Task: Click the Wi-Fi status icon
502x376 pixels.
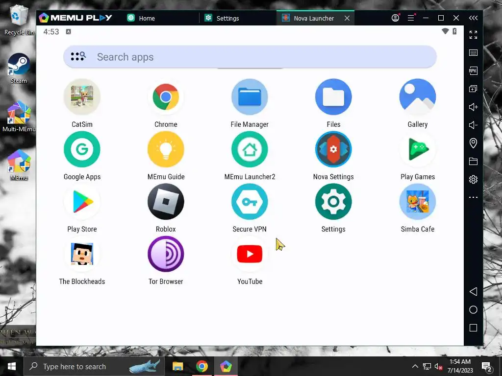Action: (x=445, y=31)
